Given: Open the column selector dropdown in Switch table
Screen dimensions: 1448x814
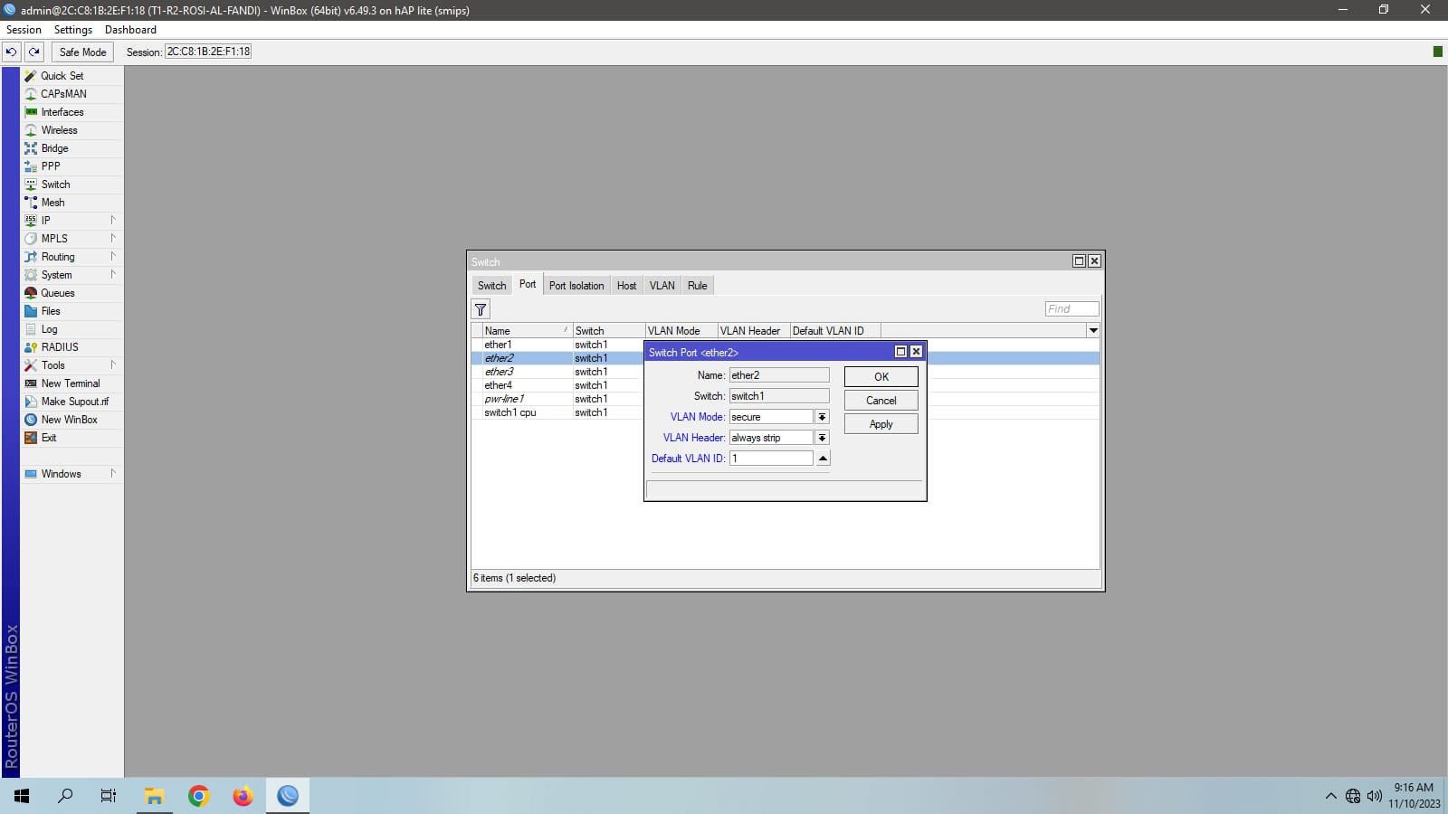Looking at the screenshot, I should tap(1093, 330).
